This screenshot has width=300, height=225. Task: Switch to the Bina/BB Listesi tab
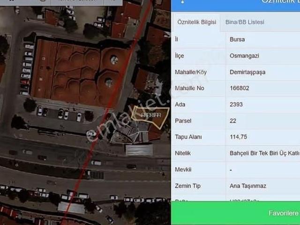(245, 22)
